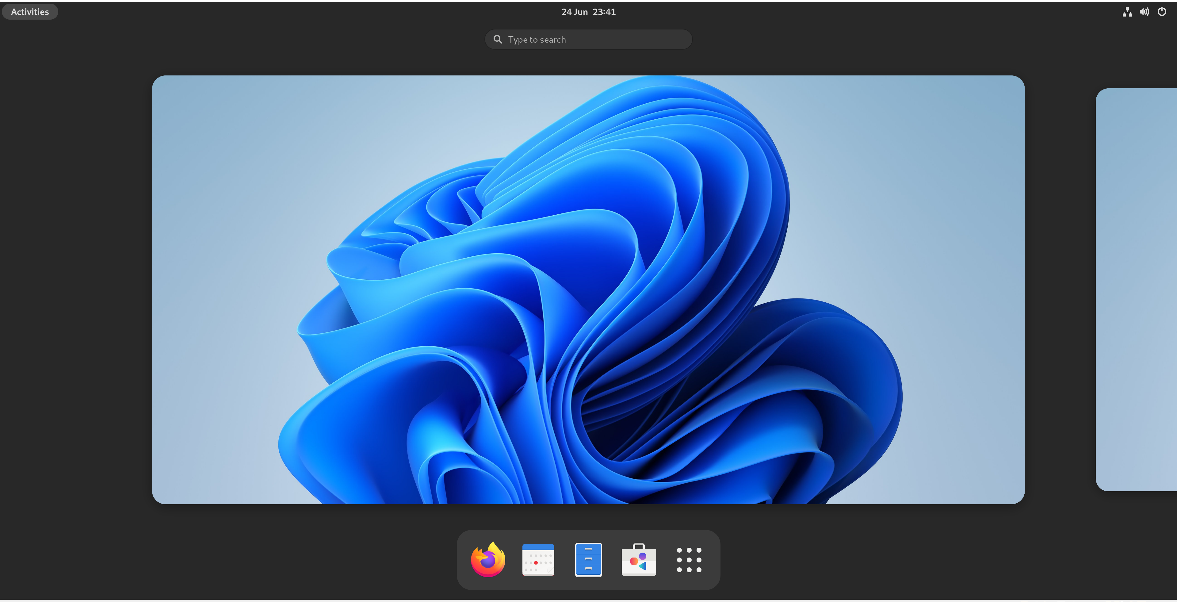Open the GNOME Calendar app icon
Viewport: 1177px width, 602px height.
pyautogui.click(x=538, y=559)
